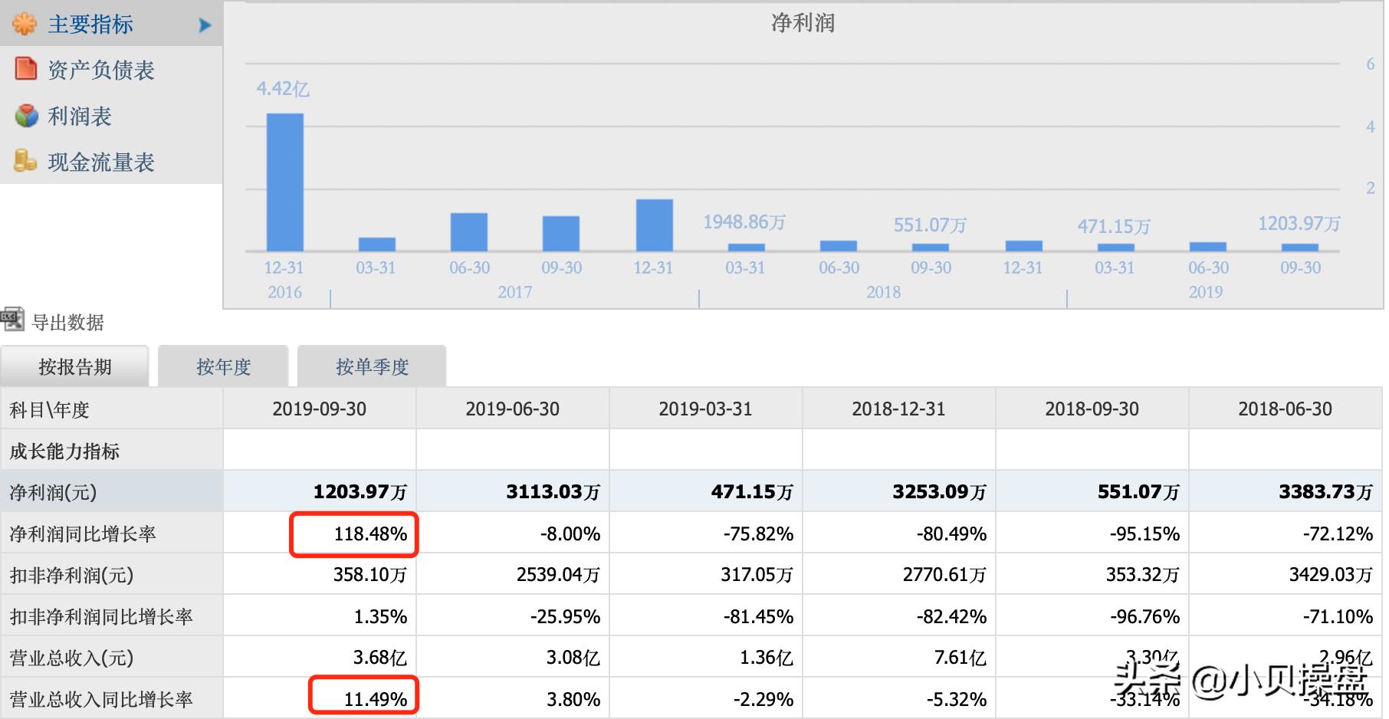
Task: Click the 科目\年度 header cell
Action: pyautogui.click(x=112, y=409)
